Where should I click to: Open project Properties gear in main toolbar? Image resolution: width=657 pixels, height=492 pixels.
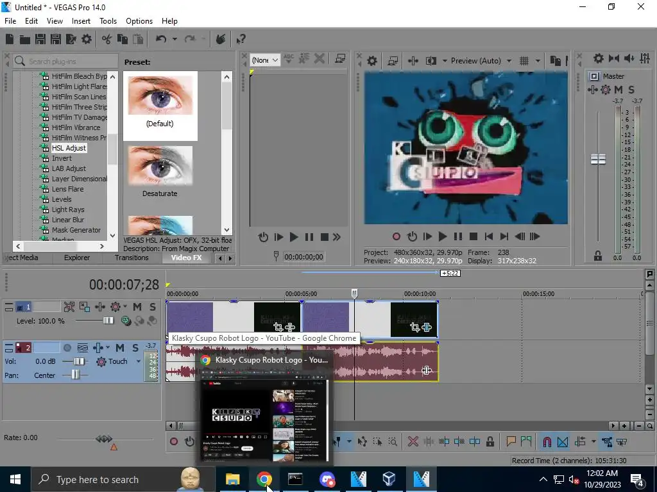point(87,39)
